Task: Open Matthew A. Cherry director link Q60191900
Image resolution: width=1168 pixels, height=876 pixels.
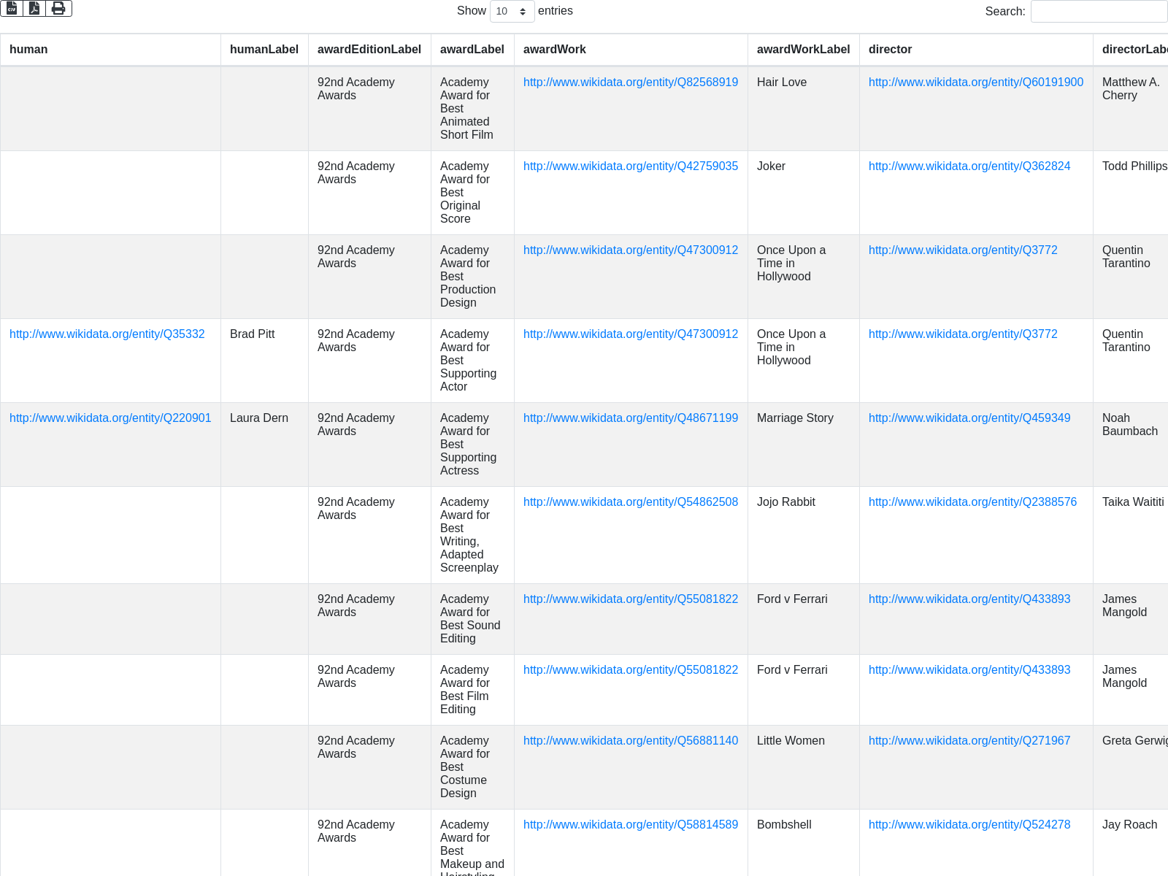Action: [976, 82]
